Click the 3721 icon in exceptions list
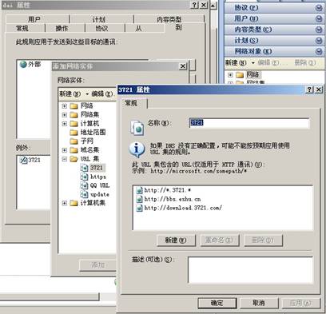This screenshot has width=326, height=314. point(24,160)
